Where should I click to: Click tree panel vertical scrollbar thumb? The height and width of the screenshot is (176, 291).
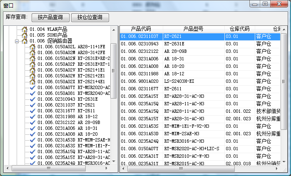tap(113, 71)
